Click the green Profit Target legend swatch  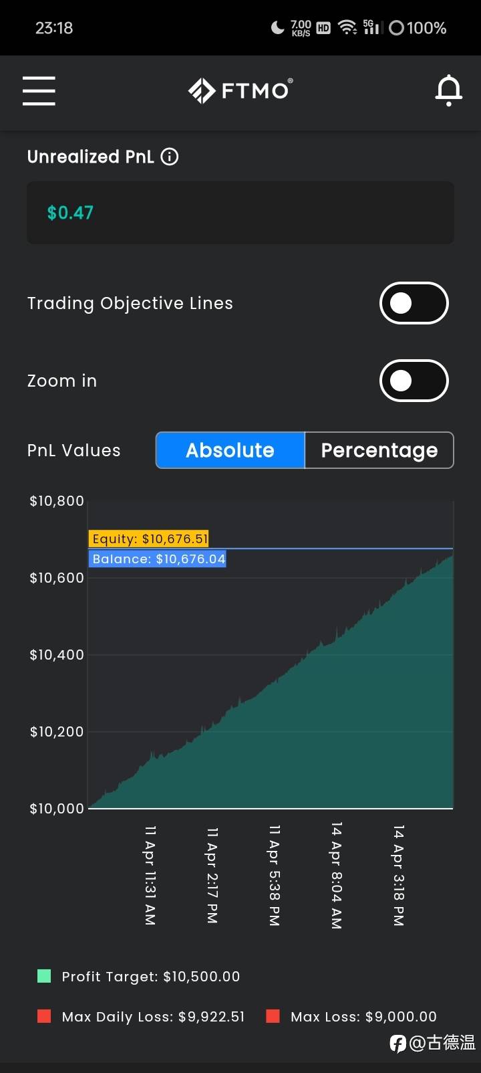pyautogui.click(x=44, y=976)
